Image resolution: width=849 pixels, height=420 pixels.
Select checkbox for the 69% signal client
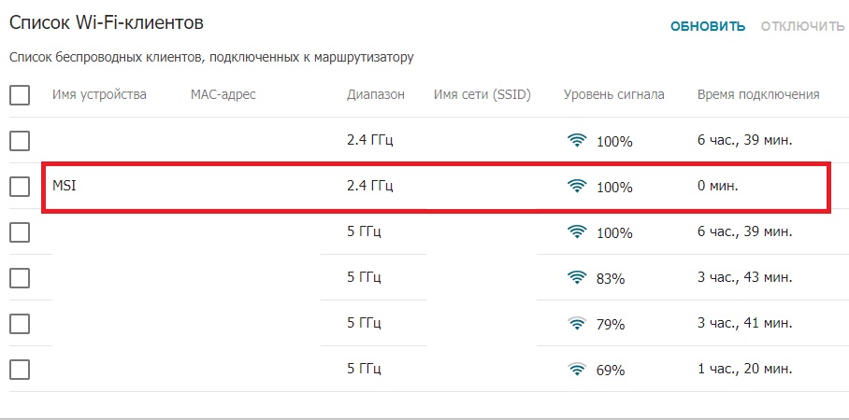coord(20,369)
